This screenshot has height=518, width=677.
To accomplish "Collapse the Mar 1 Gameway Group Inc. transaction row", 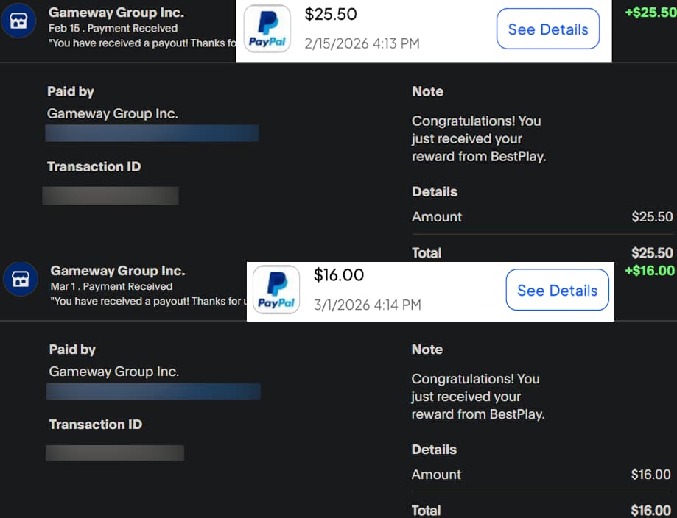I will [x=118, y=271].
